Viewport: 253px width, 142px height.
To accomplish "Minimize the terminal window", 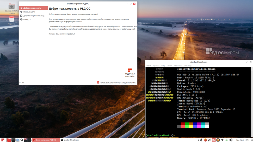I will click(x=243, y=62).
